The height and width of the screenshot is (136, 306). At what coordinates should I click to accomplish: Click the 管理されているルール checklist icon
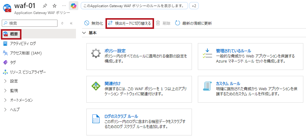(207, 54)
